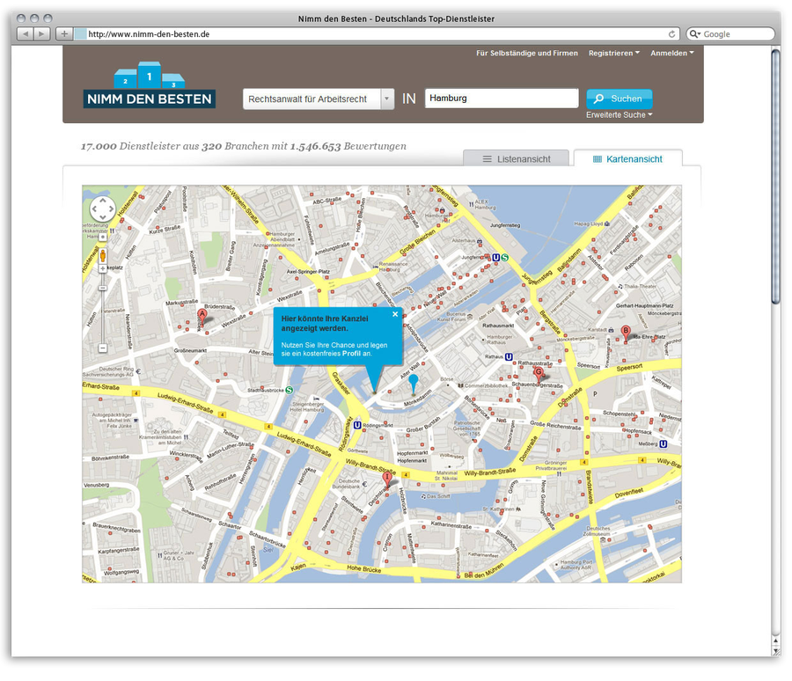Expand the Anmelden menu
Screen dimensions: 792x681
(671, 53)
